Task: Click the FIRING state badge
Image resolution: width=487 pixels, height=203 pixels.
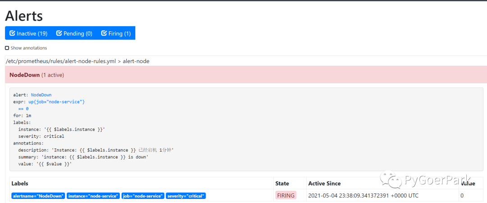Action: [x=286, y=196]
